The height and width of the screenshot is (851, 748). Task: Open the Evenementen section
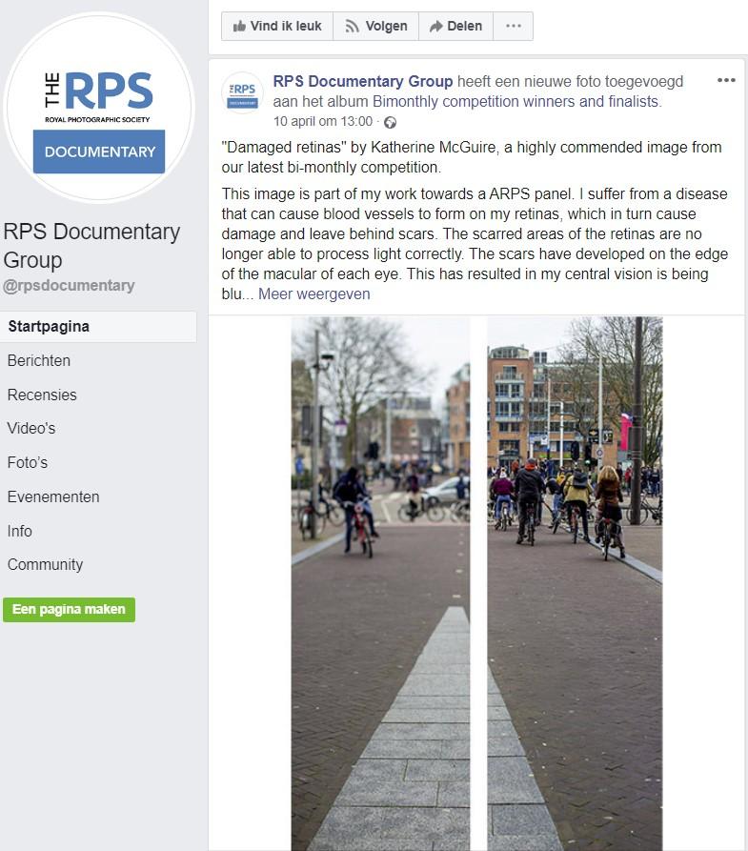tap(53, 497)
